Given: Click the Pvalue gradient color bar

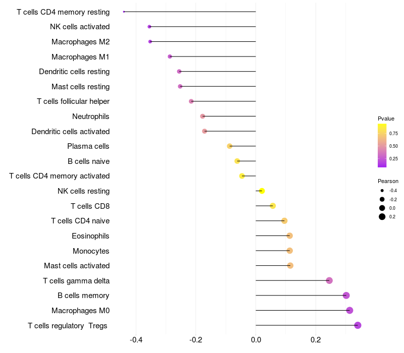Looking at the screenshot, I should coord(382,145).
